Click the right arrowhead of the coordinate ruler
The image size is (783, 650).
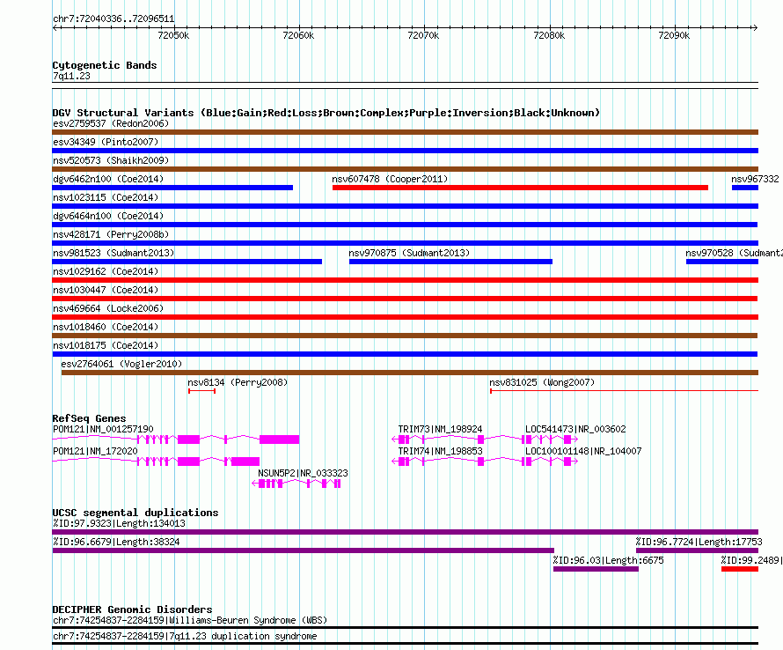[755, 28]
